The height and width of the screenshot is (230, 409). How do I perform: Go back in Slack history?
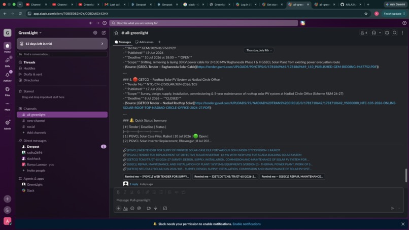point(91,23)
